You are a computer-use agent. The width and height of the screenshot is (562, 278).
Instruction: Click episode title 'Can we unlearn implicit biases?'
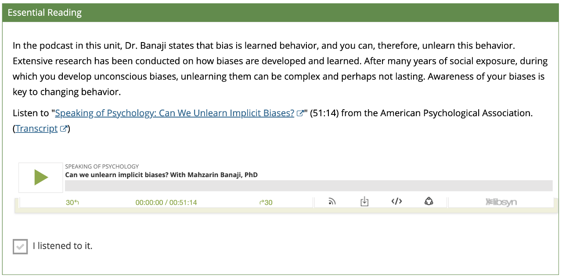pos(161,175)
